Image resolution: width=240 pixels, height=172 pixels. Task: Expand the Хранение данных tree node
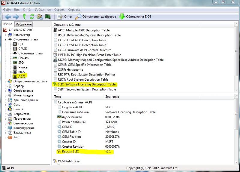click(5, 100)
